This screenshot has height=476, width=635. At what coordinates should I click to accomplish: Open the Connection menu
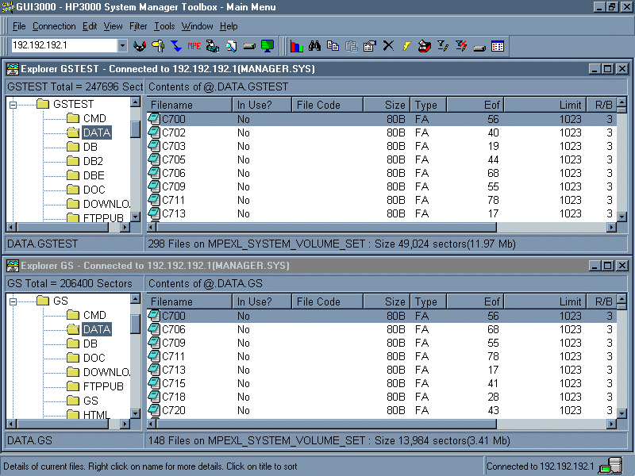tap(54, 26)
